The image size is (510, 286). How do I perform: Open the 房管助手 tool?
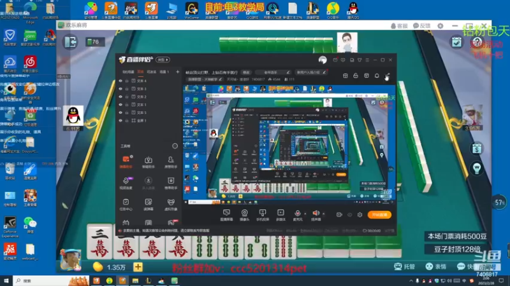[x=171, y=161]
